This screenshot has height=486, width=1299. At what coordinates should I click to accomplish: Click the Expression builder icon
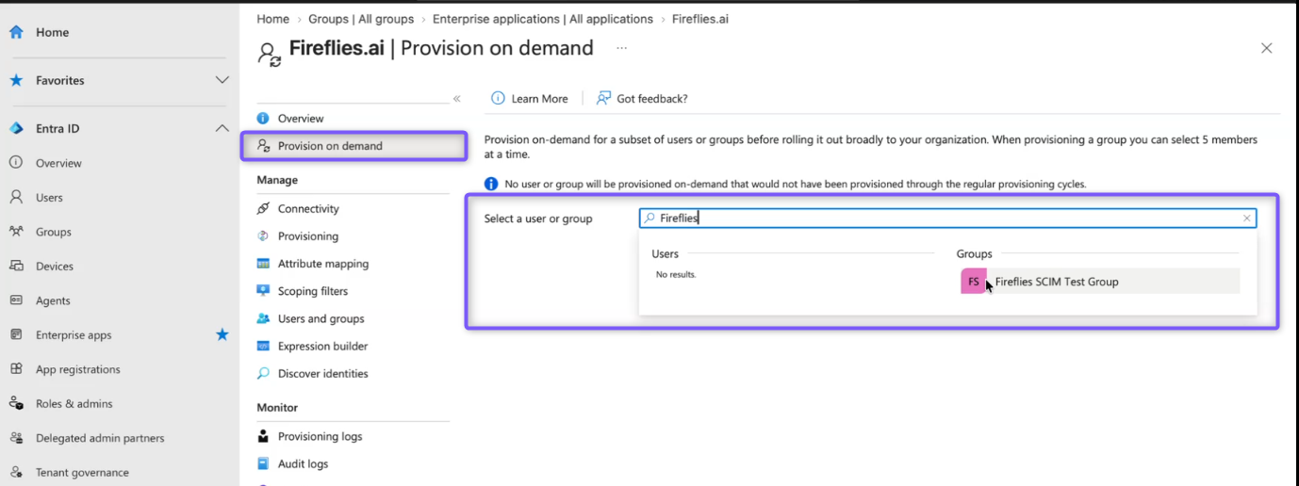click(263, 346)
